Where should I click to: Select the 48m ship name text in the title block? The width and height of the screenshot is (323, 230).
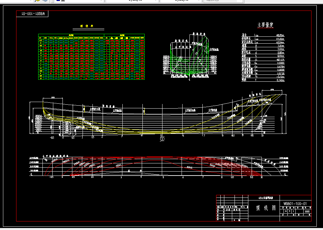click(x=265, y=198)
